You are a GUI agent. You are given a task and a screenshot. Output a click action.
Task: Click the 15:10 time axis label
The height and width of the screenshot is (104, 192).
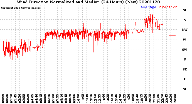coord(112,98)
